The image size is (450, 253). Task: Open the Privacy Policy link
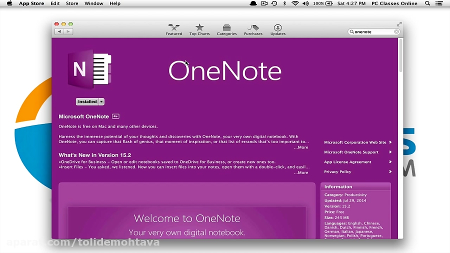pos(337,171)
